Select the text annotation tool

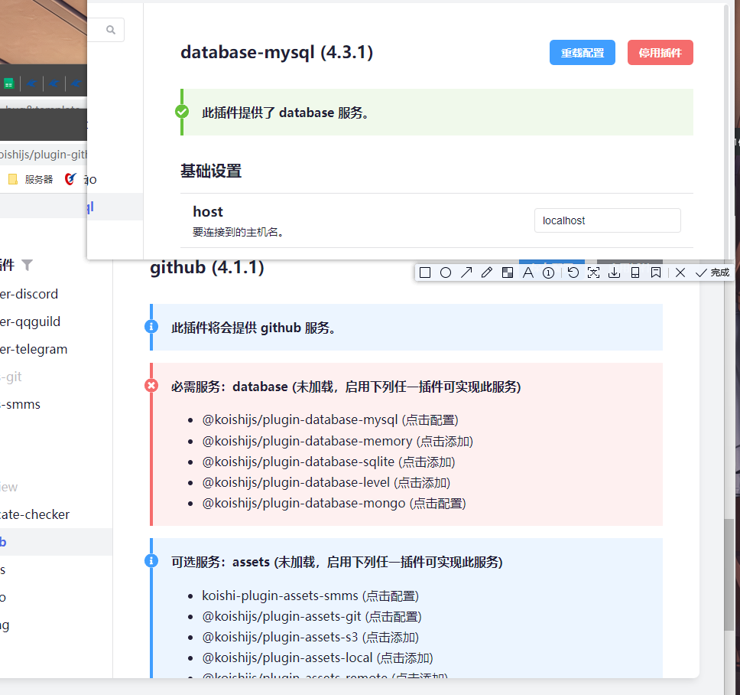tap(528, 272)
